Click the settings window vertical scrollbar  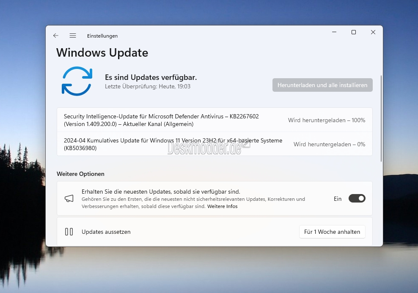[x=381, y=118]
